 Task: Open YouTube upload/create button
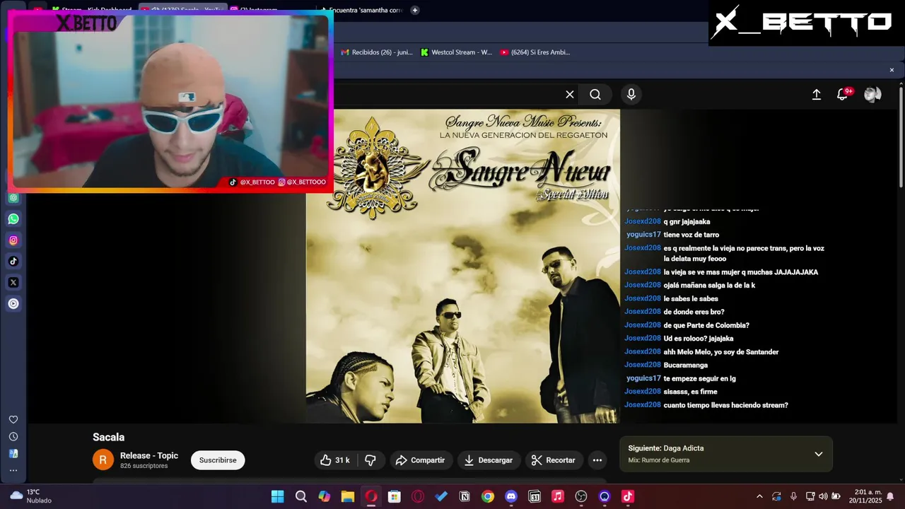817,95
